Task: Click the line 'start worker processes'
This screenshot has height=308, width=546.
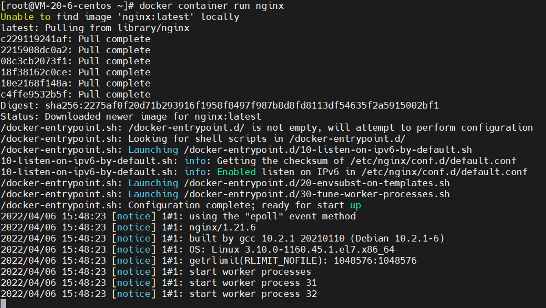Action: 250,272
